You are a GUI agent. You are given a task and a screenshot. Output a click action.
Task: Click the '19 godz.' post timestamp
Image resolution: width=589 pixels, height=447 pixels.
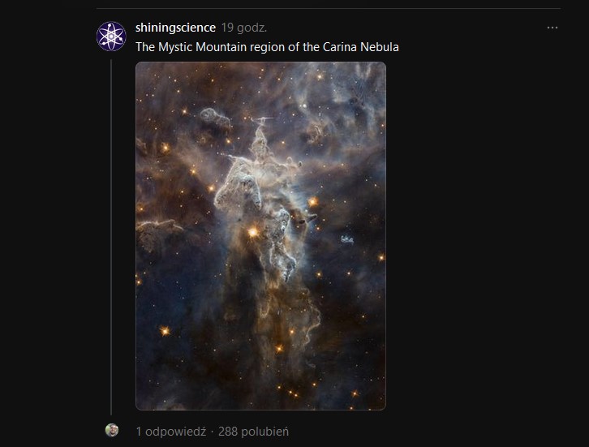click(244, 28)
